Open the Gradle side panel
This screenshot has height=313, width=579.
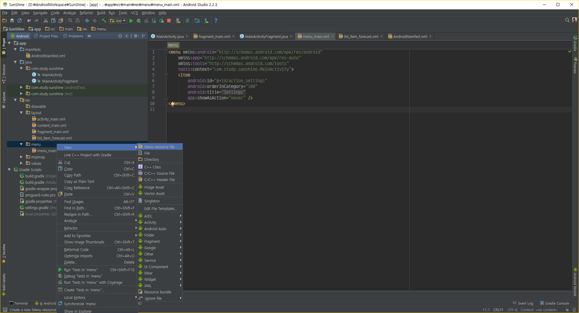[x=575, y=43]
